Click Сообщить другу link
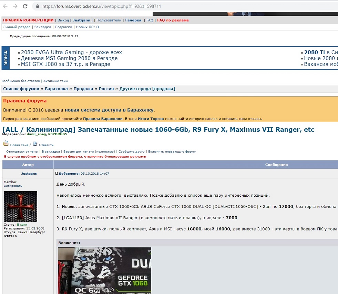 pyautogui.click(x=132, y=151)
